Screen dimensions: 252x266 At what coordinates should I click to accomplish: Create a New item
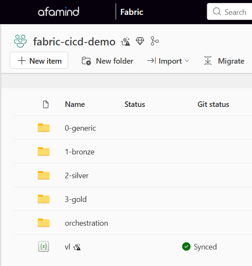click(39, 60)
